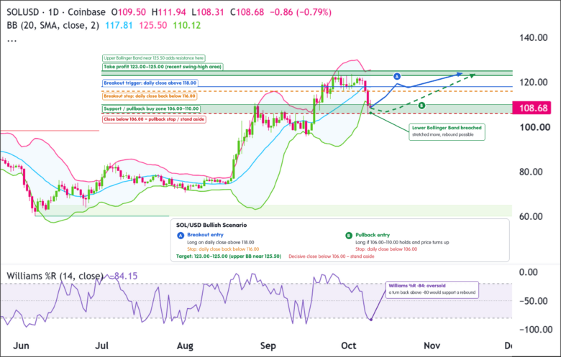Click the blue BB basis value 117.81
Image resolution: width=561 pixels, height=357 pixels.
pyautogui.click(x=119, y=25)
